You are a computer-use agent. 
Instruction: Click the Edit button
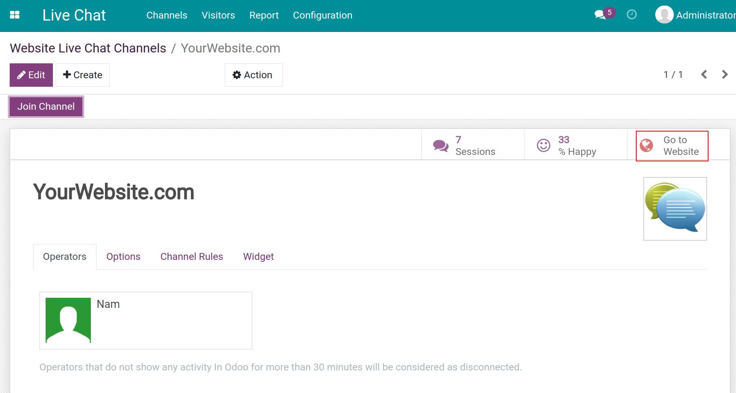pos(31,75)
